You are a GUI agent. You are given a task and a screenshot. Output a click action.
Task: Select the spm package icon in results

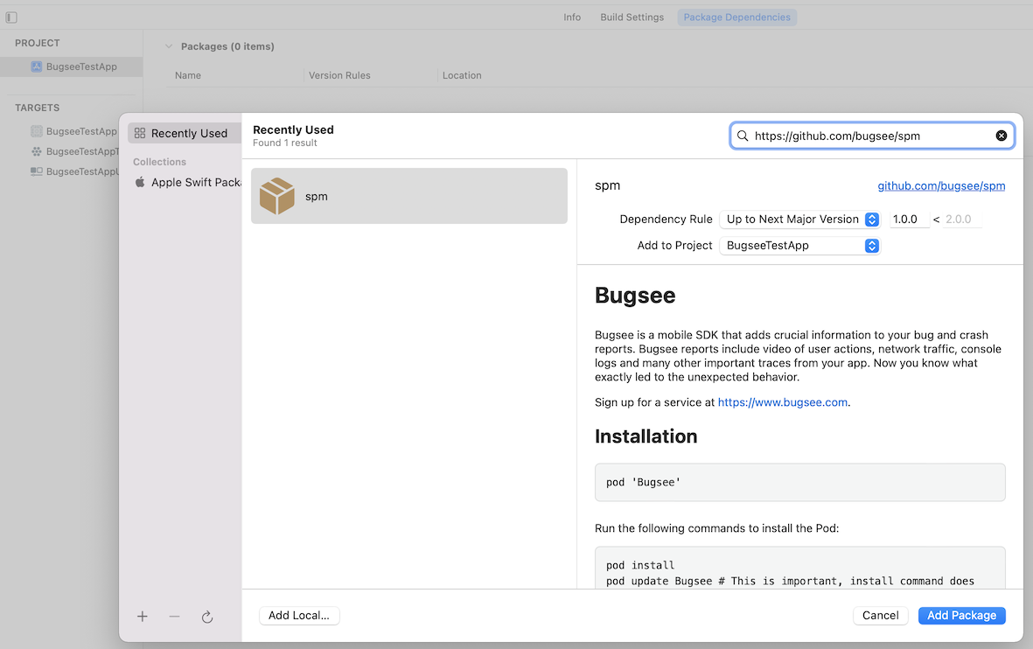pyautogui.click(x=276, y=196)
